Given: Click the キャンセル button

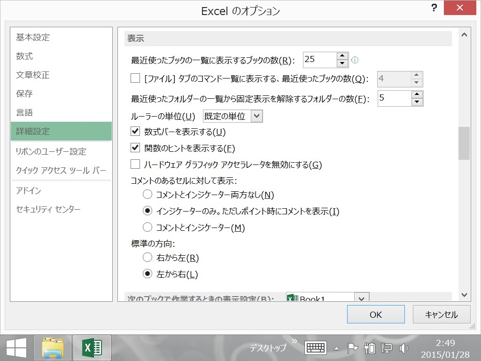Looking at the screenshot, I should [x=442, y=314].
